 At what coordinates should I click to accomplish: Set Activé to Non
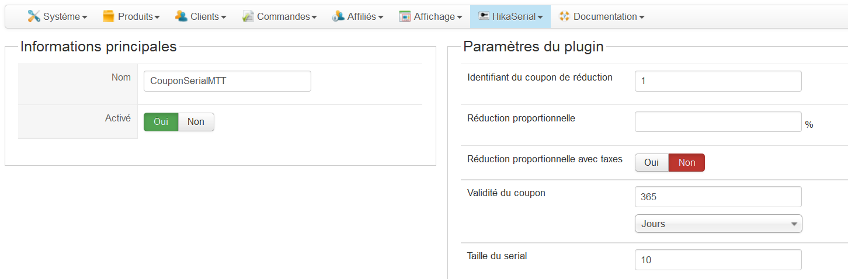click(x=196, y=122)
